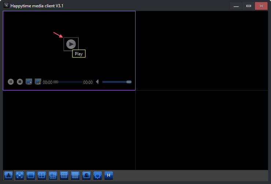The width and height of the screenshot is (271, 184).
Task: Switch to nine-pane grid layout
Action: pos(64,176)
